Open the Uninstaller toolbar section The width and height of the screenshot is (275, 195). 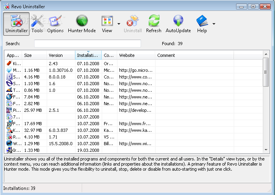tap(16, 24)
